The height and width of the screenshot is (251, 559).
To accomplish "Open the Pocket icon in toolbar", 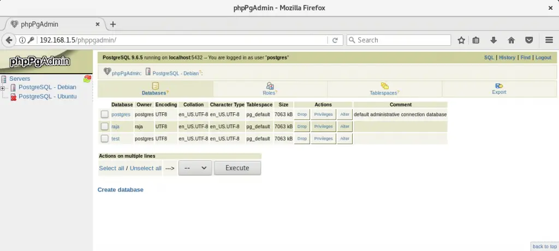I will tap(530, 40).
